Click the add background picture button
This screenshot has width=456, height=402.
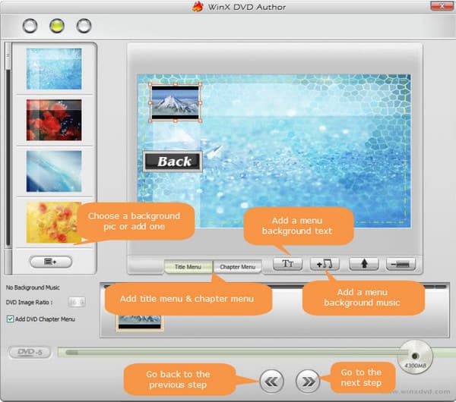click(x=51, y=261)
